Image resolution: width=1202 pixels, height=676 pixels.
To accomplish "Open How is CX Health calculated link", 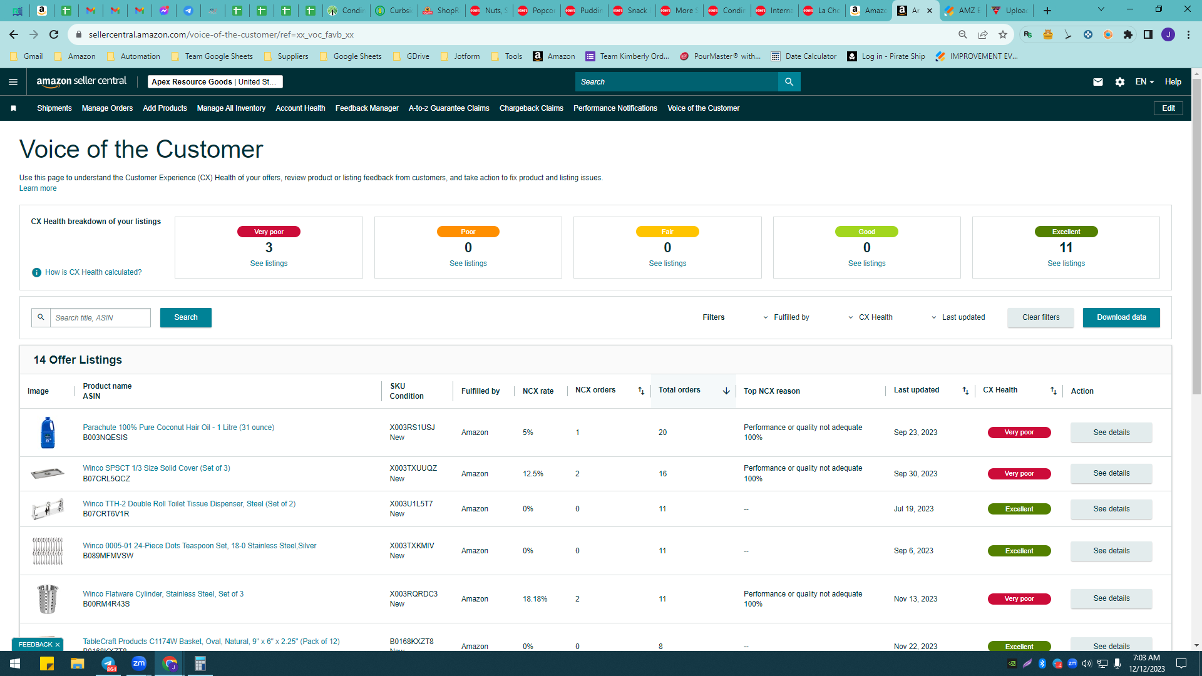I will pos(93,272).
